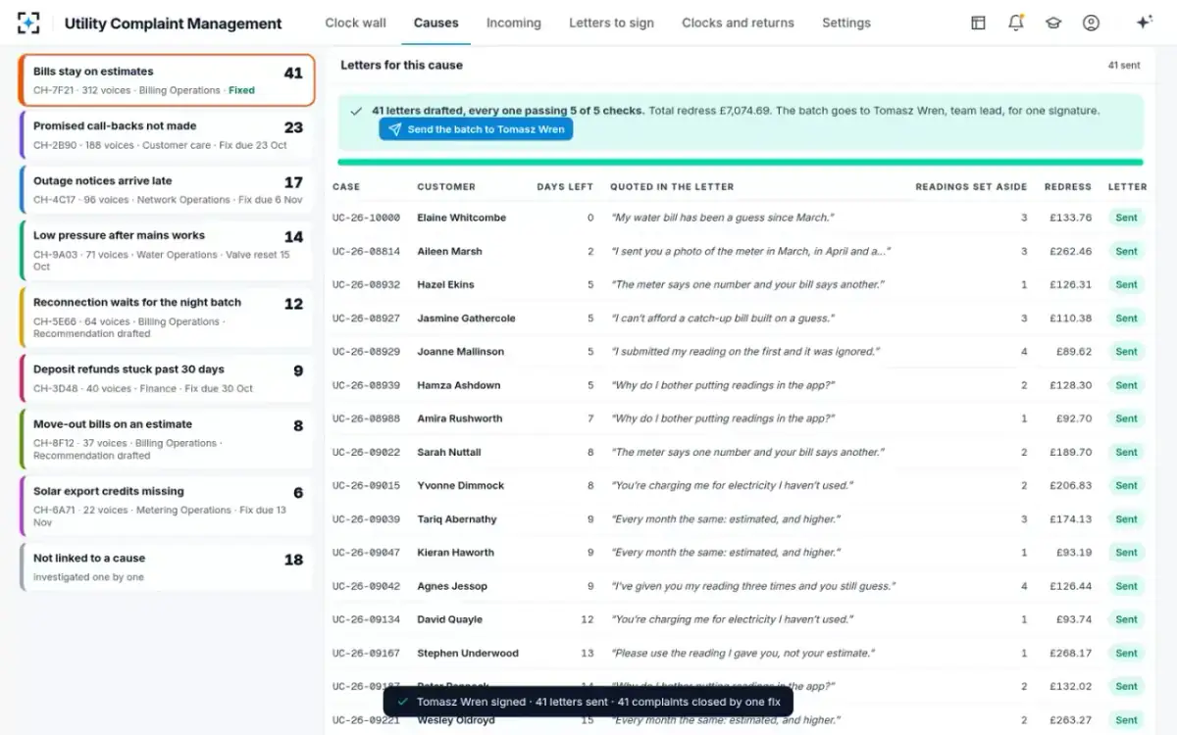Click customer Kieran Haworth
This screenshot has width=1177, height=735.
457,553
